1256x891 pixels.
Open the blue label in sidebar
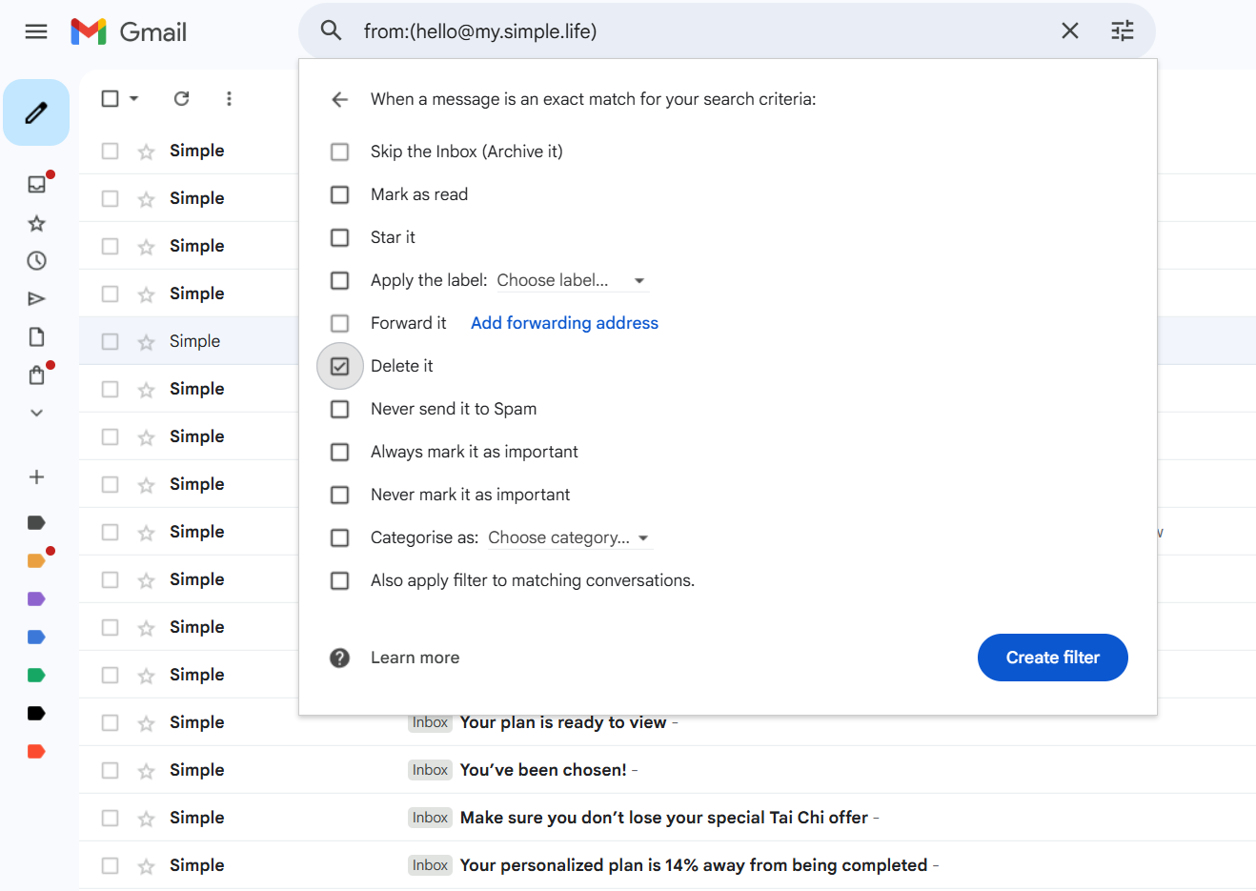coord(36,637)
